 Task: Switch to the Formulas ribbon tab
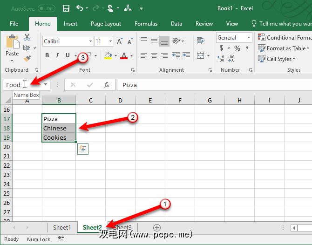click(x=146, y=24)
